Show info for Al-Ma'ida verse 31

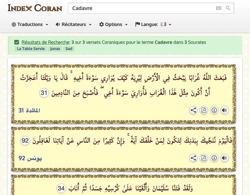click(x=214, y=110)
